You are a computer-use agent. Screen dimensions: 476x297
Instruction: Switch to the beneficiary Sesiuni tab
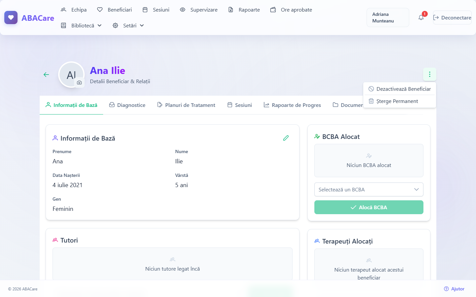[240, 105]
